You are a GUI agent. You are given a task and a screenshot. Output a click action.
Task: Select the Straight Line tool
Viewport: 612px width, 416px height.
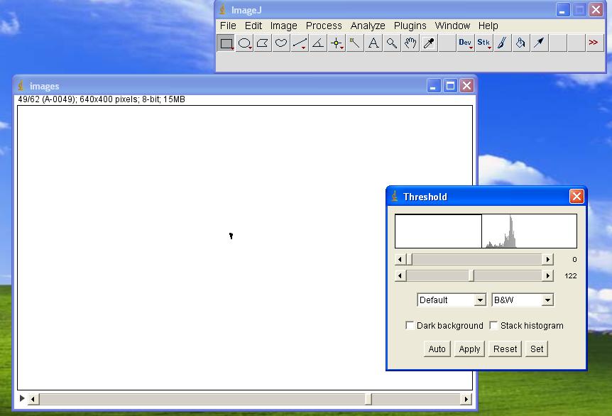(x=300, y=43)
